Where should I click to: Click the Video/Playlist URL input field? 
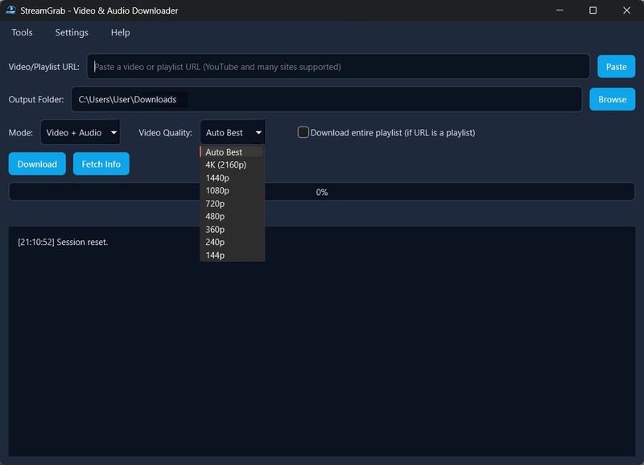coord(338,67)
